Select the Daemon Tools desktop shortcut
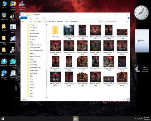Viewport: 151px width, 121px height. pyautogui.click(x=4, y=63)
